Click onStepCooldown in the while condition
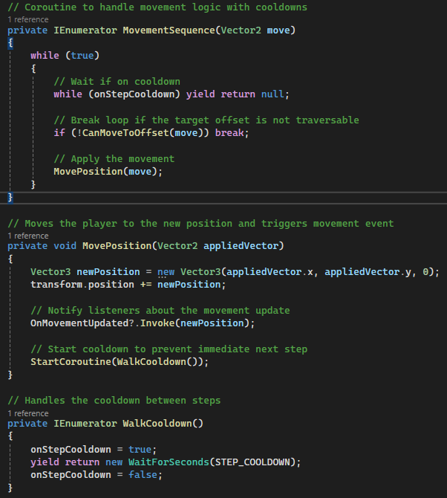 pos(134,94)
